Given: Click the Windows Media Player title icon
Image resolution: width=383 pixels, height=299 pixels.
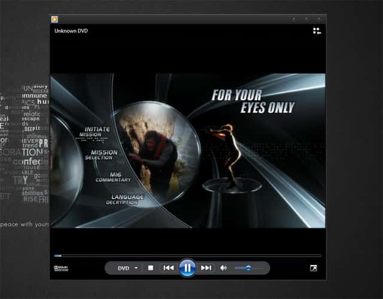Looking at the screenshot, I should coord(54,19).
